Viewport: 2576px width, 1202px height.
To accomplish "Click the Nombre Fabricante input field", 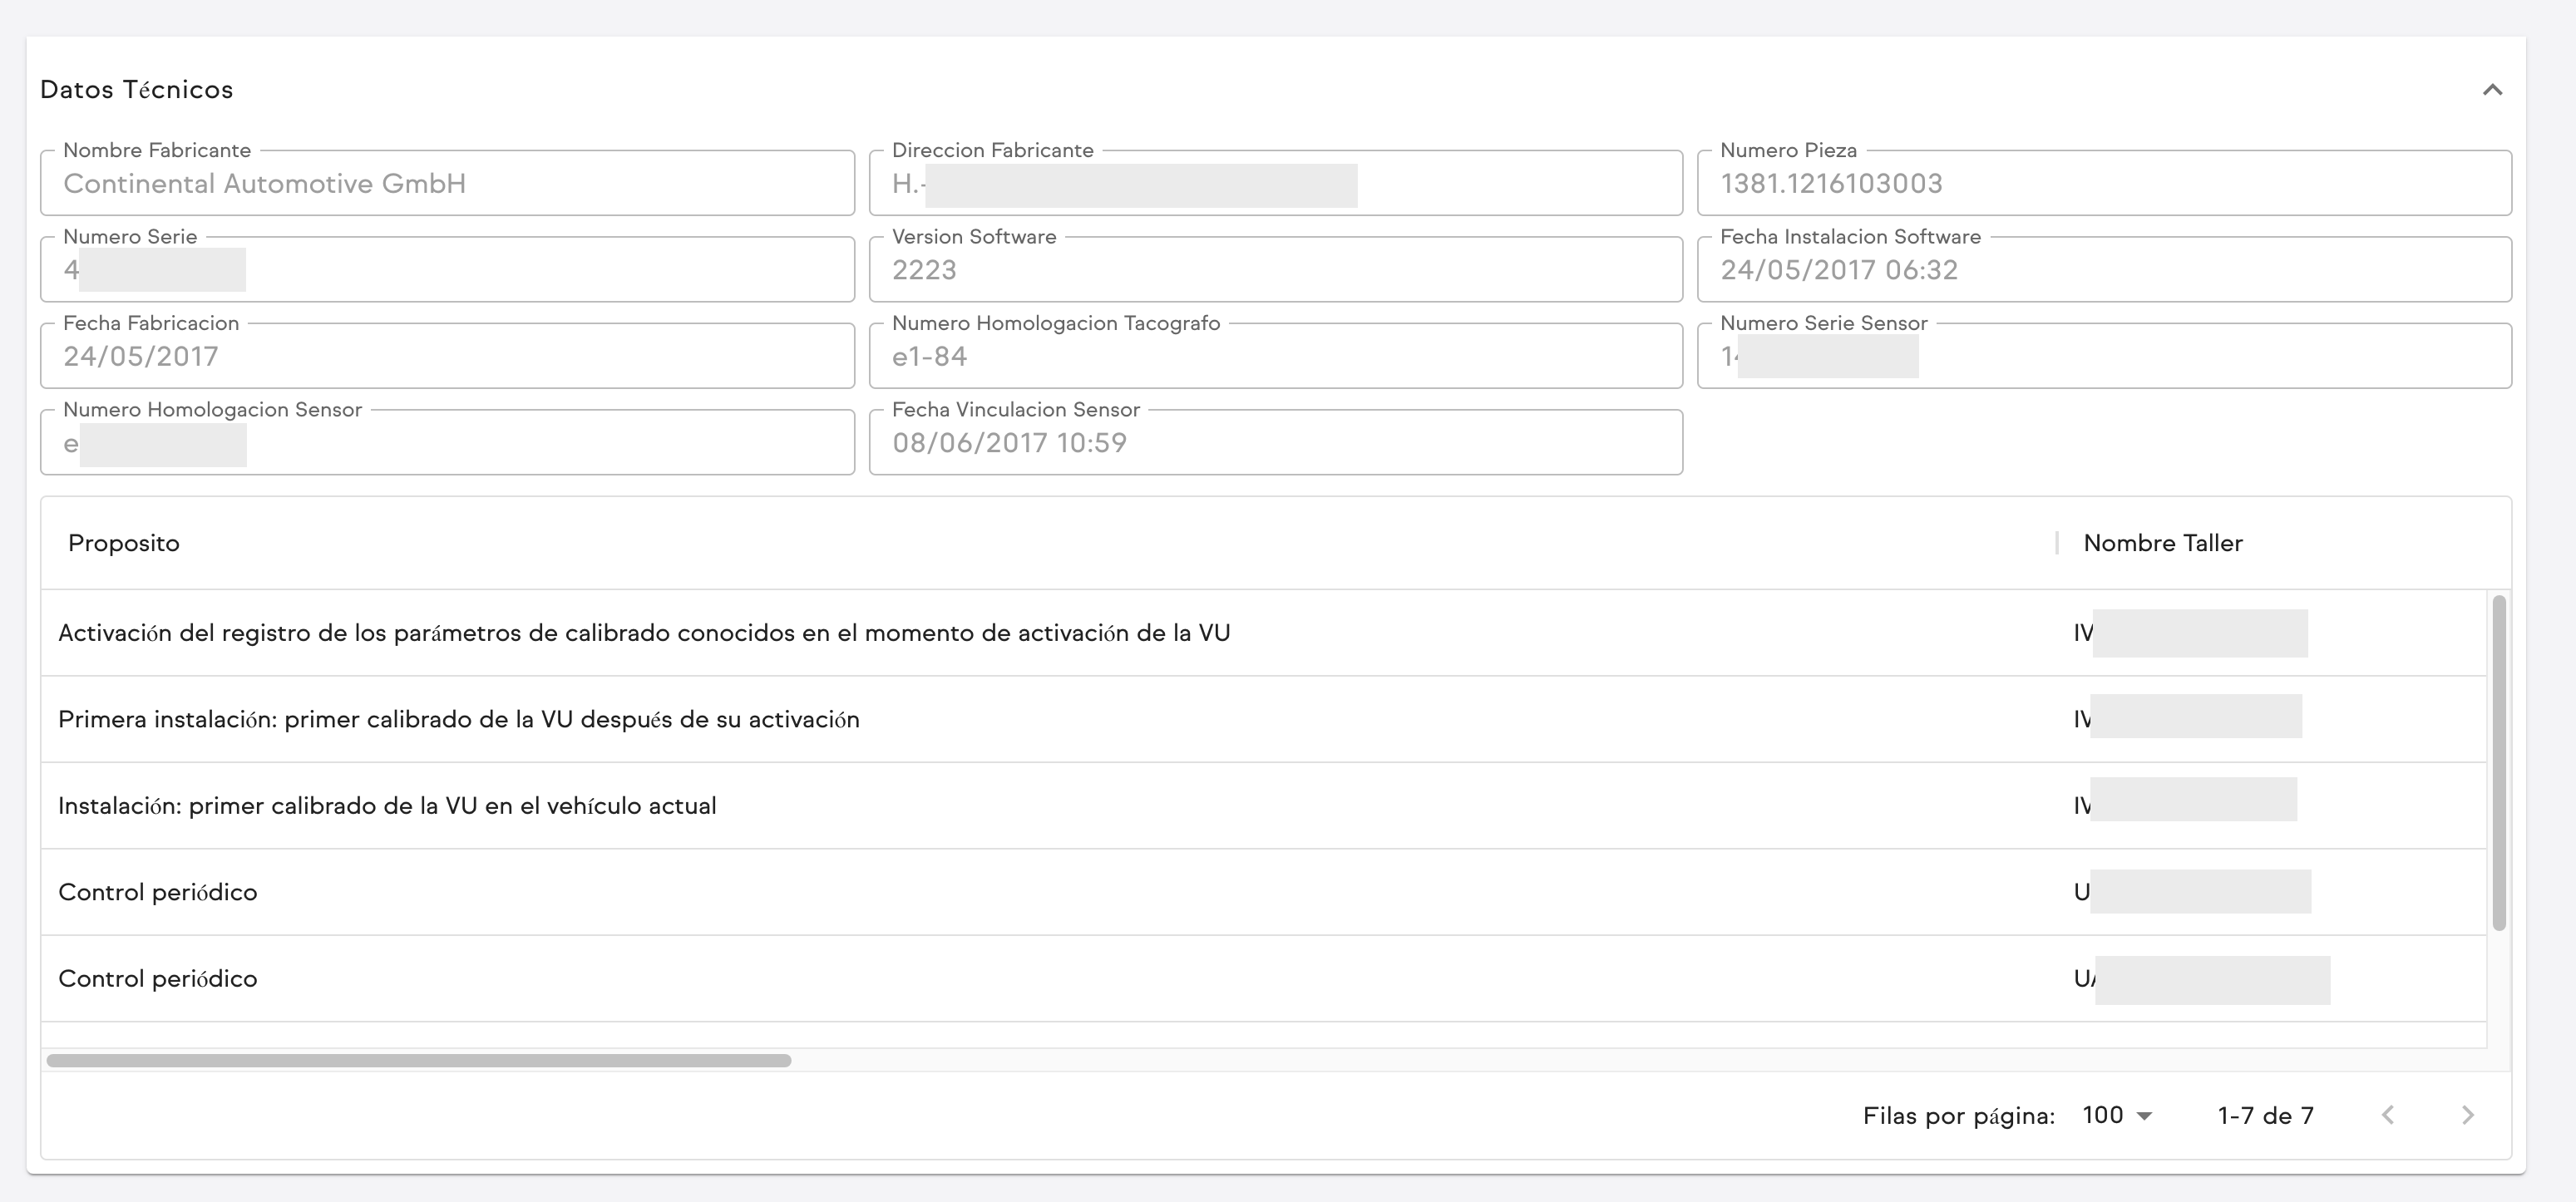I will click(447, 184).
